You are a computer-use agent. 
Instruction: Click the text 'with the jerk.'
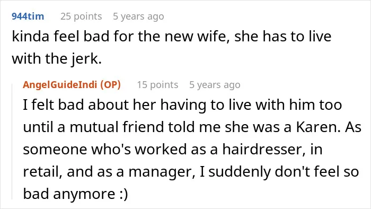[57, 58]
